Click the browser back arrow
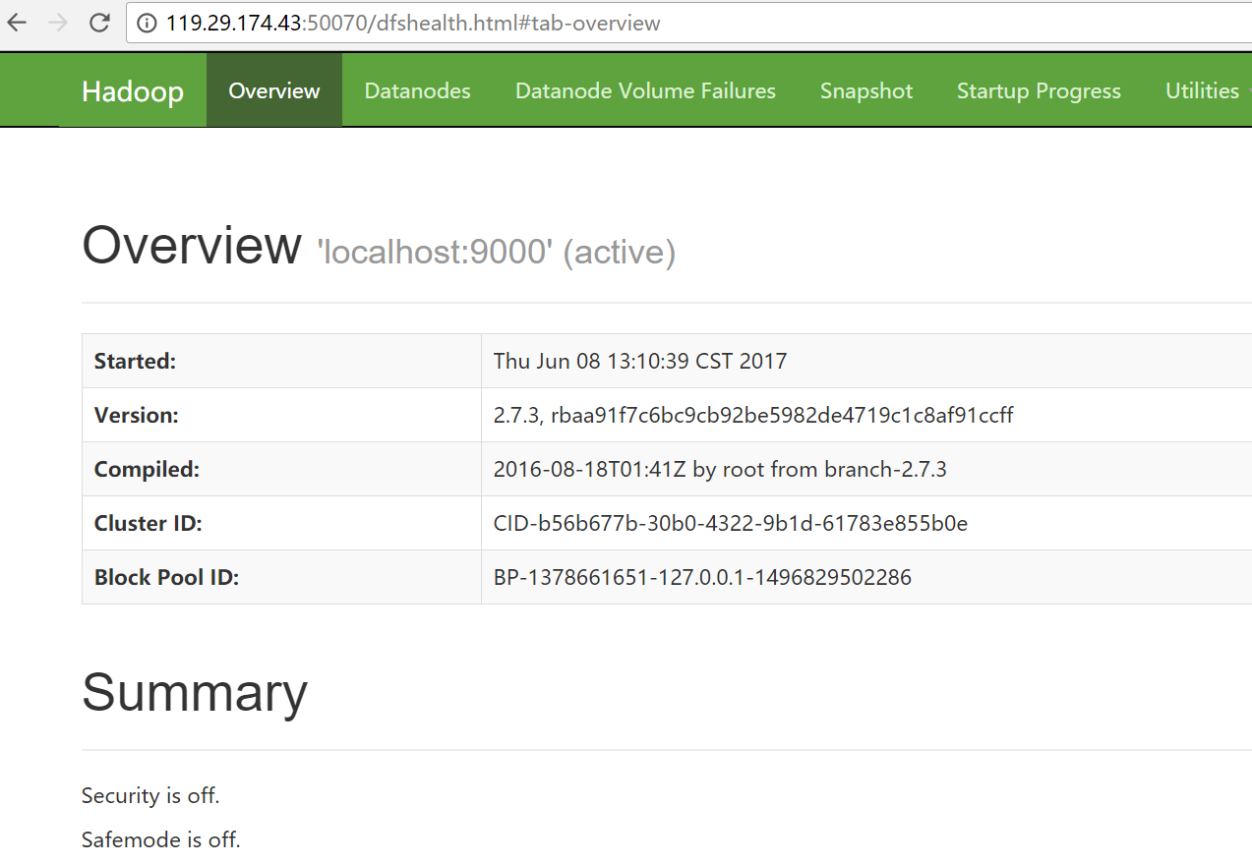The width and height of the screenshot is (1252, 865). click(x=17, y=23)
